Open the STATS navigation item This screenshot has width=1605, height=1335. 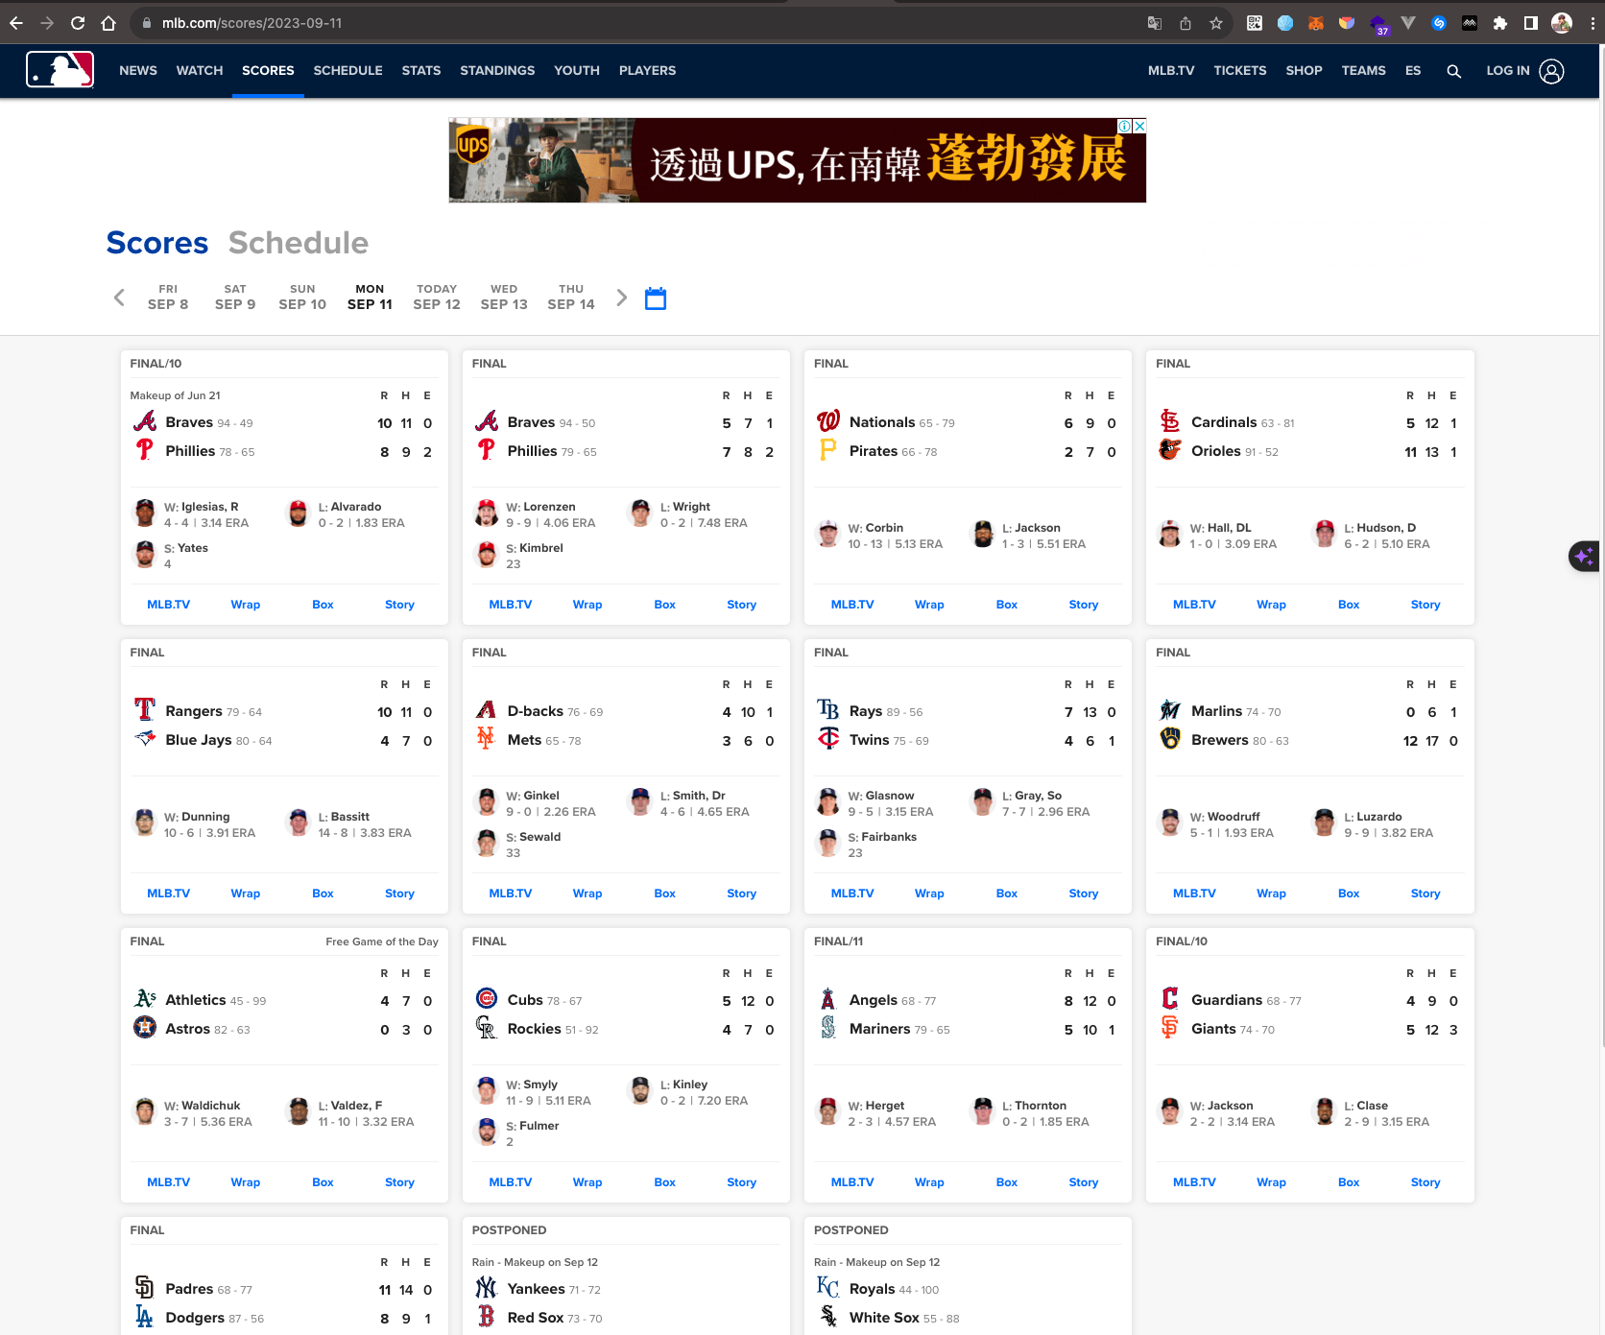coord(421,71)
